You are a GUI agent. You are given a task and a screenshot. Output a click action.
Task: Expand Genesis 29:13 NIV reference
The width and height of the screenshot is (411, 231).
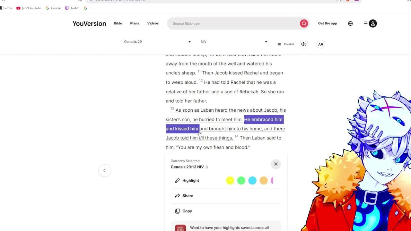(x=189, y=167)
